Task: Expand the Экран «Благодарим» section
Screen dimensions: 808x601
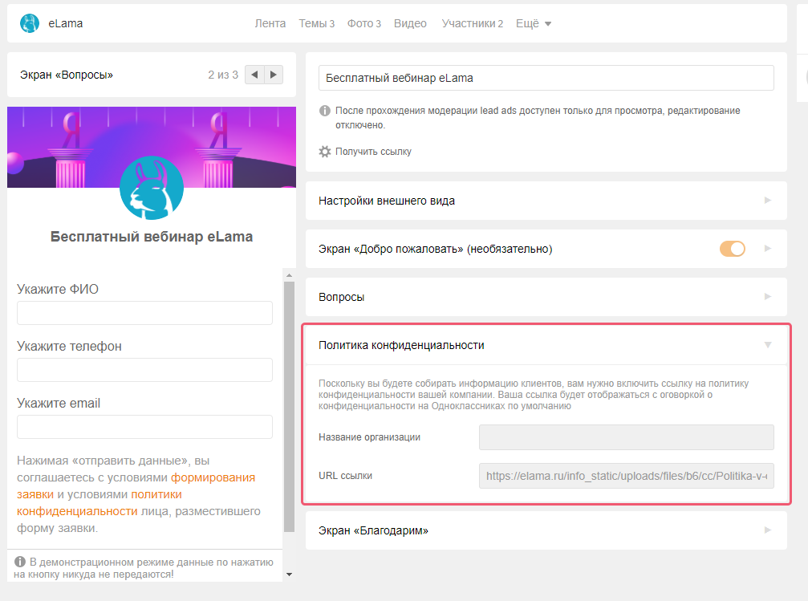Action: click(x=546, y=530)
